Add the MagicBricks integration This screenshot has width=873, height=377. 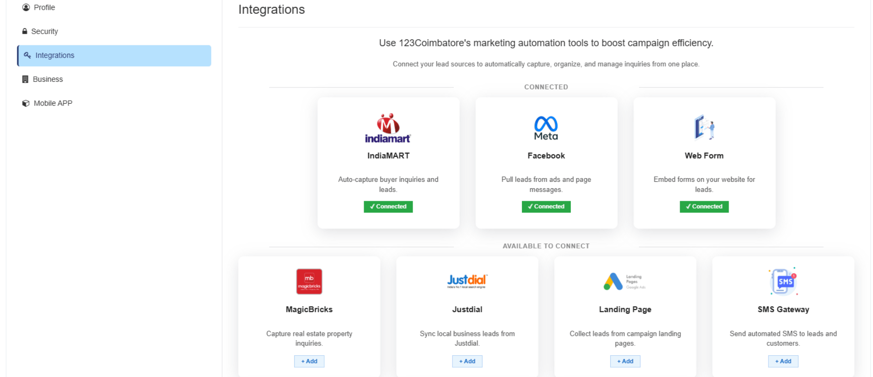click(x=309, y=361)
